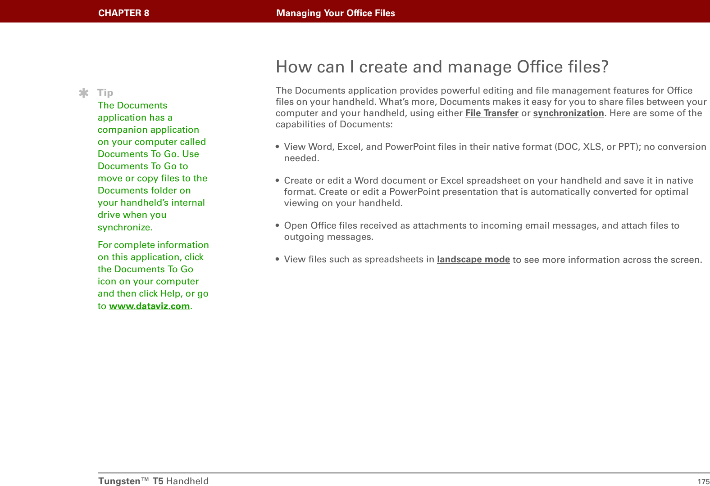Follow the synchronization hyperlink

tap(569, 113)
